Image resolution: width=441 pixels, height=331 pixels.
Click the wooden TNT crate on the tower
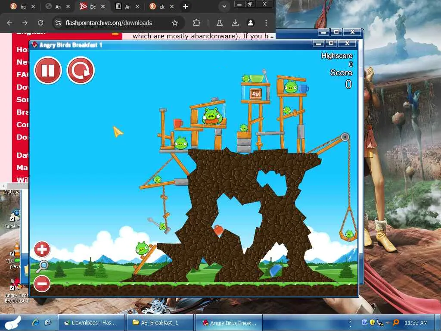[x=255, y=94]
